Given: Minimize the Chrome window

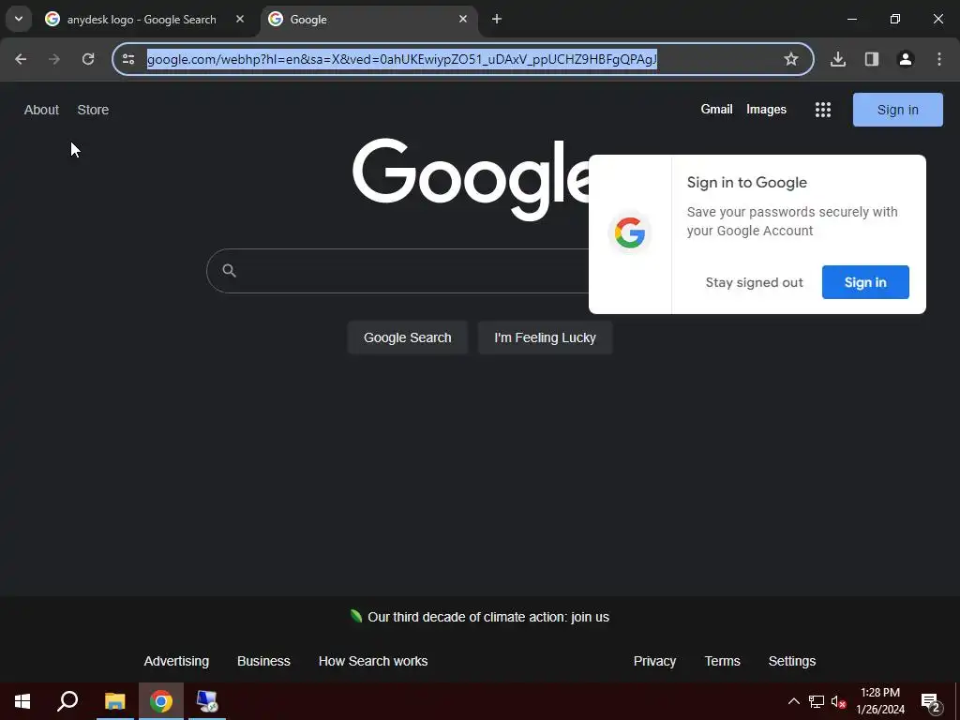Looking at the screenshot, I should click(x=851, y=19).
